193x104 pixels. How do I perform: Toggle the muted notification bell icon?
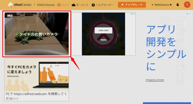coord(178,5)
